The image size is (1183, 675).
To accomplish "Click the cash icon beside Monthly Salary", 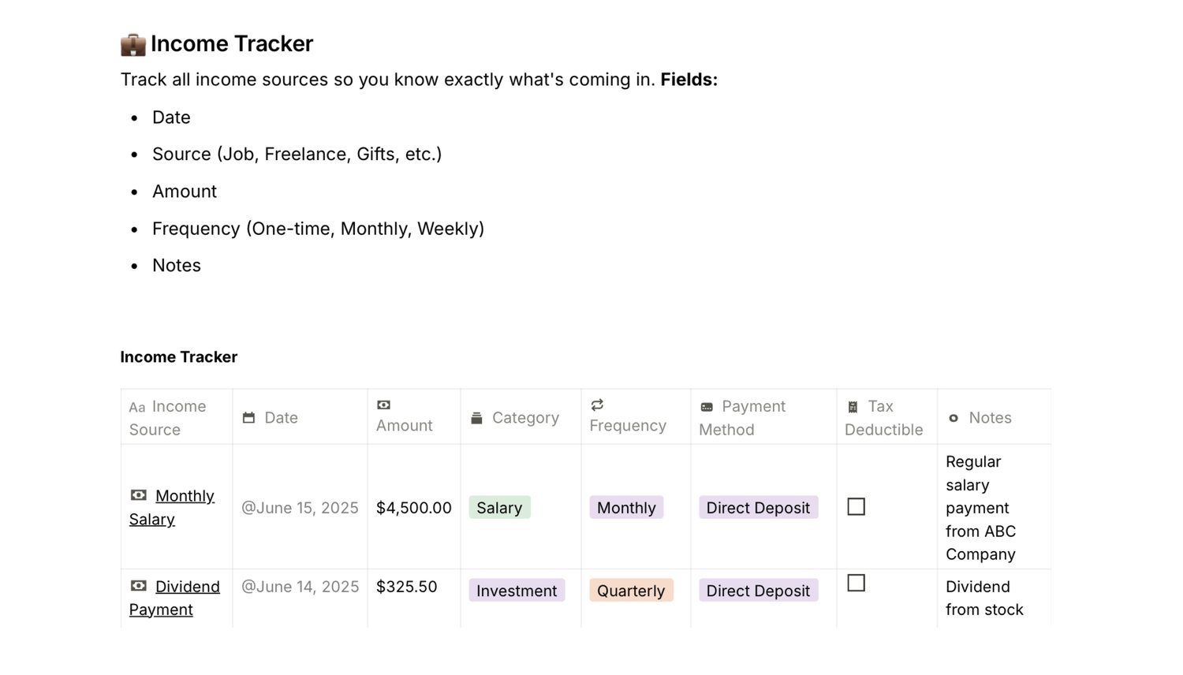I will (139, 495).
